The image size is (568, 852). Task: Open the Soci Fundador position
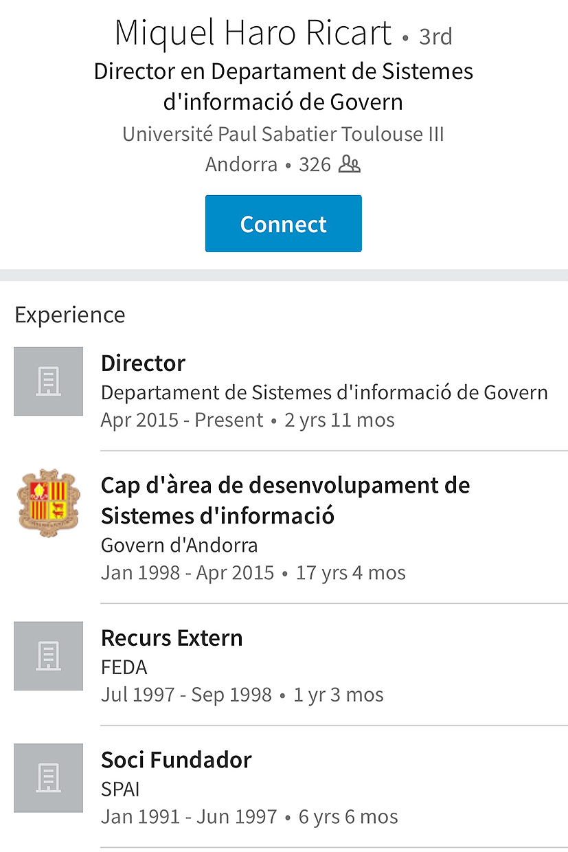point(177,760)
